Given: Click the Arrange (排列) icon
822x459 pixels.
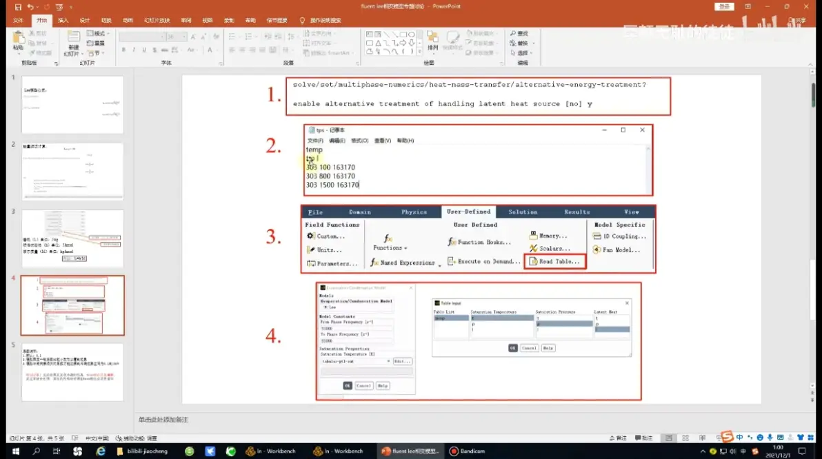Looking at the screenshot, I should 432,41.
